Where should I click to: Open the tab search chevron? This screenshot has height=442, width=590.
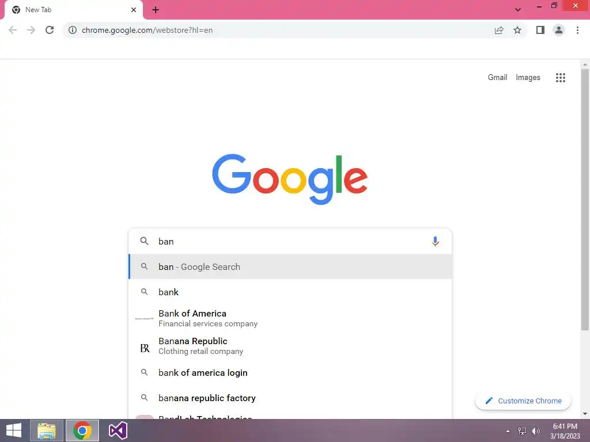point(518,10)
